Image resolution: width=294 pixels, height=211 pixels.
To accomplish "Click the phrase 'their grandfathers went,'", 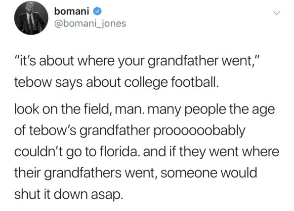I will [x=86, y=173].
